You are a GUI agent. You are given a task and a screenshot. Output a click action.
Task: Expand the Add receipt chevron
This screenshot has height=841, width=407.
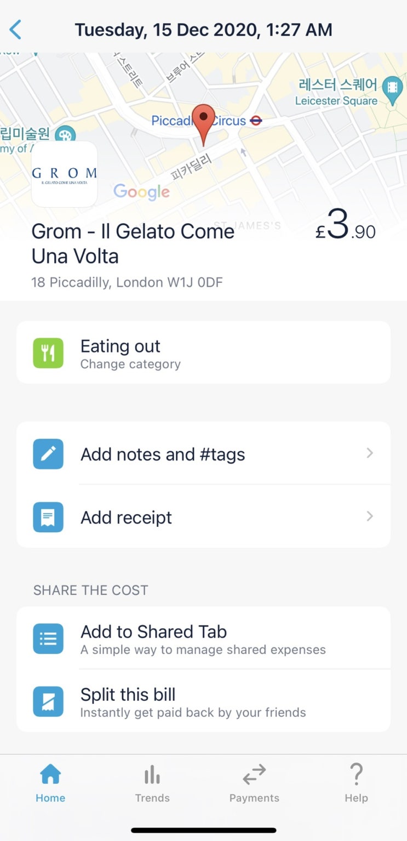370,516
